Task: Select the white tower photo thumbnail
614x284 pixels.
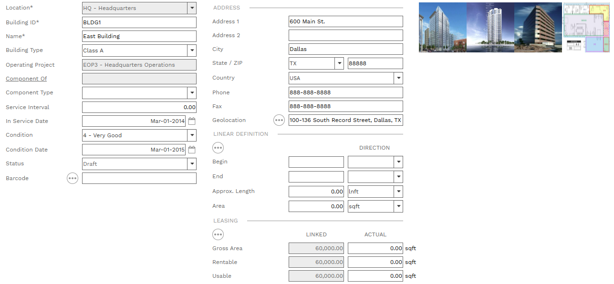Action: coord(490,27)
